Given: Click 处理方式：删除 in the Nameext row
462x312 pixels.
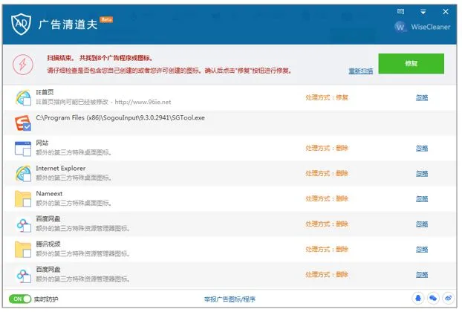Looking at the screenshot, I should [327, 199].
